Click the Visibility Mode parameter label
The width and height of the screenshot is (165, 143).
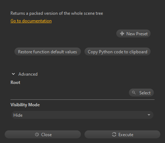click(25, 105)
